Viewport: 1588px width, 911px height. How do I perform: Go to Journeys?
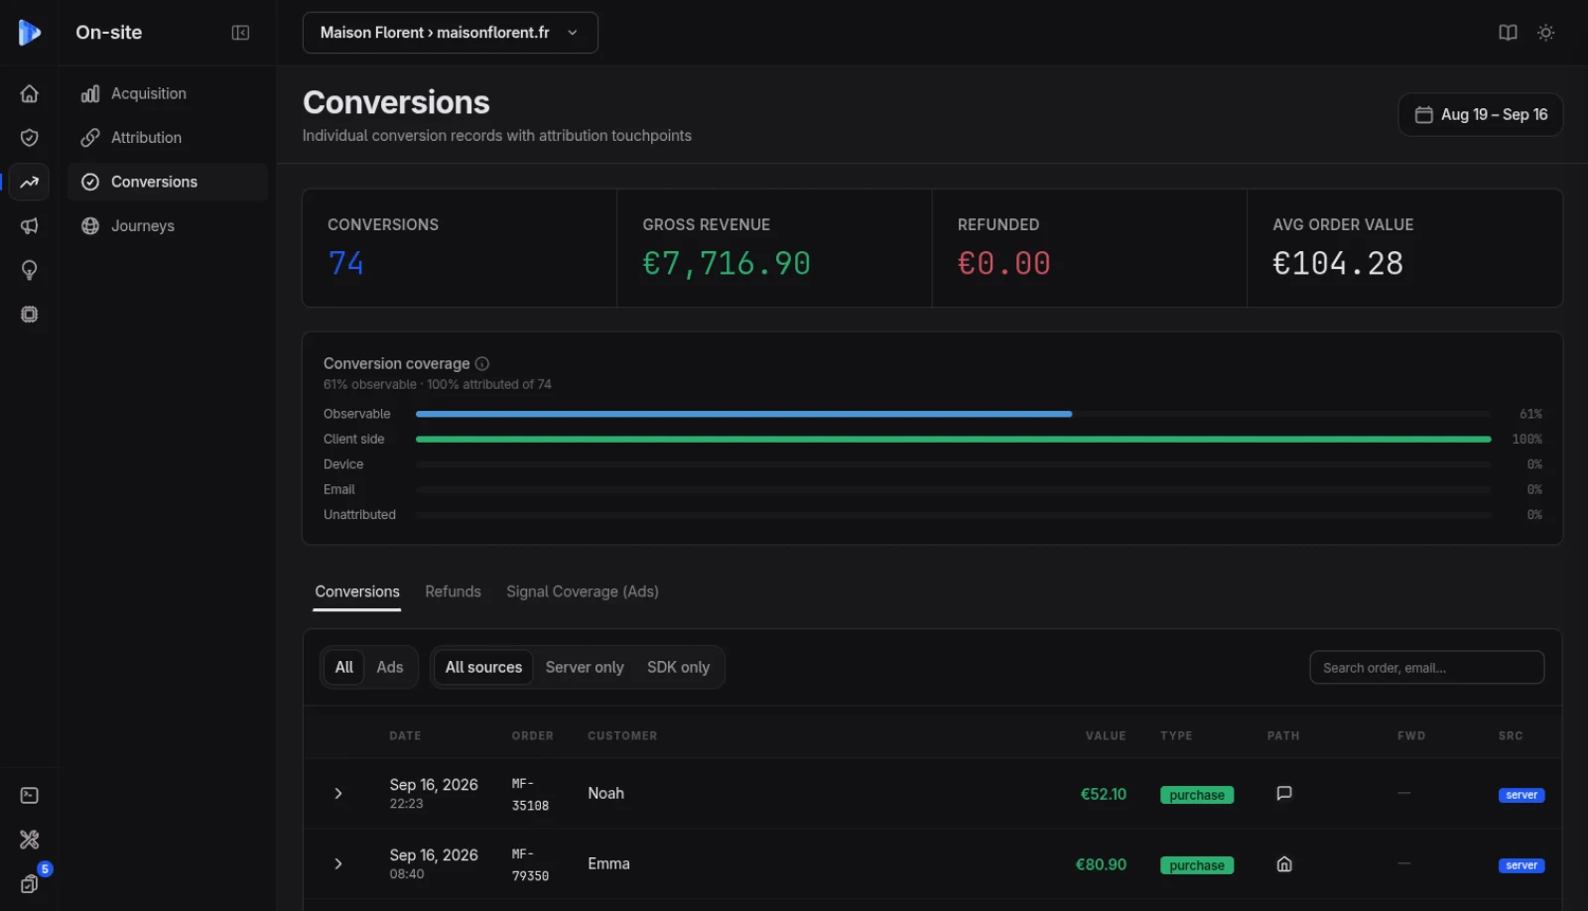coord(167,226)
